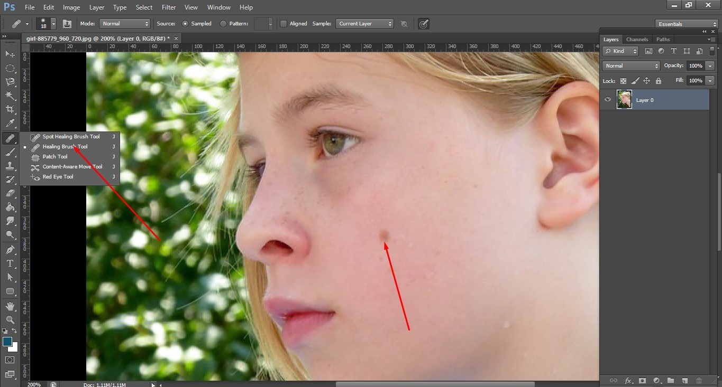Select the Rounded Rectangle shape tool
The height and width of the screenshot is (387, 722).
[x=10, y=291]
